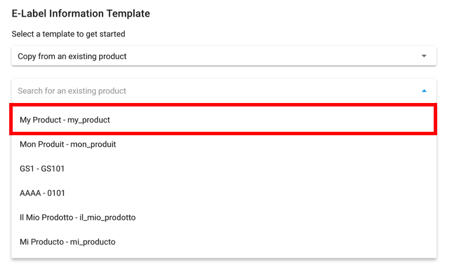The width and height of the screenshot is (451, 267).
Task: Select the Spanish product Mi Producto
Action: pos(67,242)
